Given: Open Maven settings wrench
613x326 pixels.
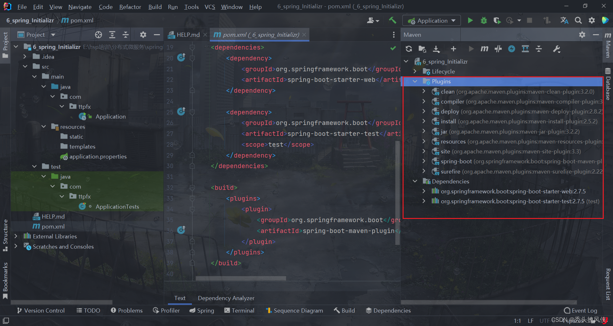Looking at the screenshot, I should pyautogui.click(x=556, y=49).
